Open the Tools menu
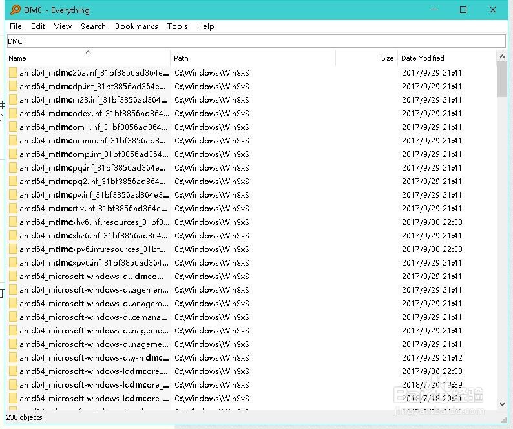 [177, 26]
